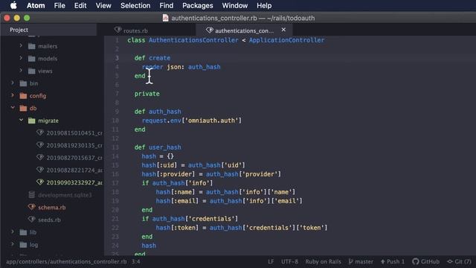Collapse the db folder chevron
This screenshot has width=476, height=268.
point(13,107)
